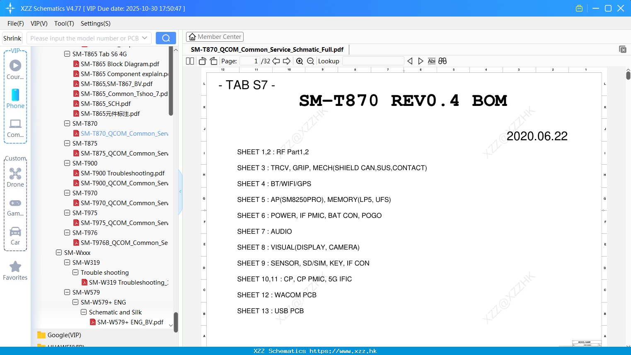Find next lookup match triangle
Screen dimensions: 631x355
421,61
